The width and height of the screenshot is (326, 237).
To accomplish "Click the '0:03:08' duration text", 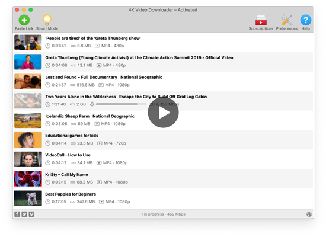I will click(x=59, y=124).
